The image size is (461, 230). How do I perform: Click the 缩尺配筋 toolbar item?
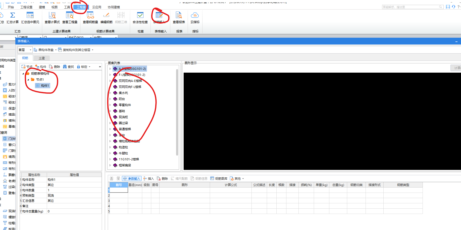click(179, 178)
